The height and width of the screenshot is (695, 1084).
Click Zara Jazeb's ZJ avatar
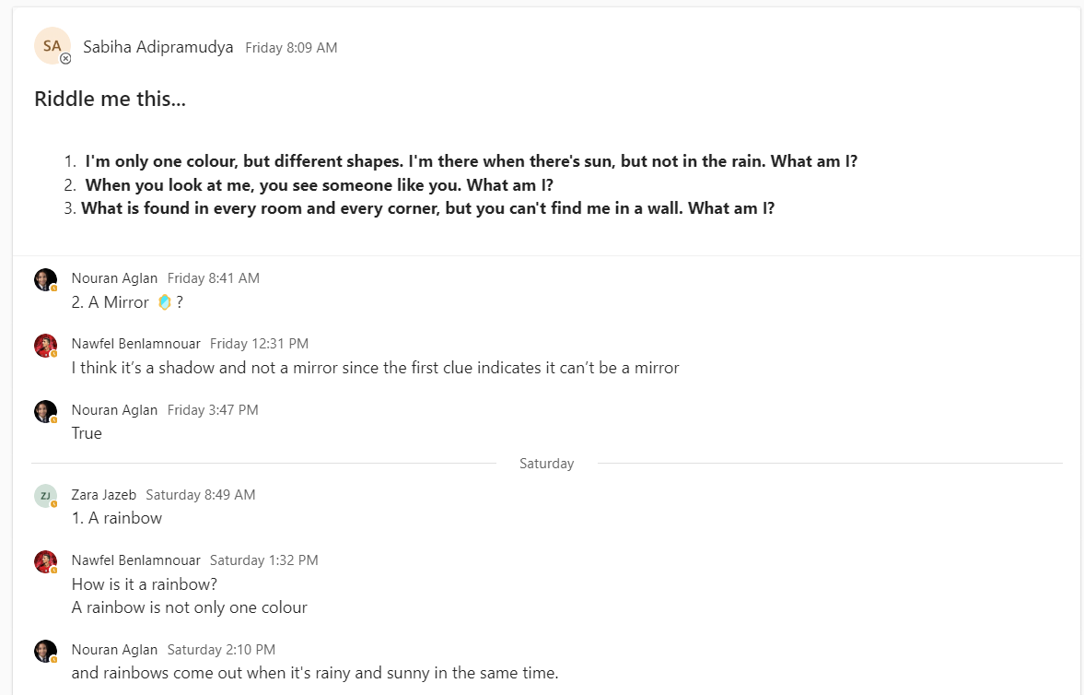[x=45, y=496]
